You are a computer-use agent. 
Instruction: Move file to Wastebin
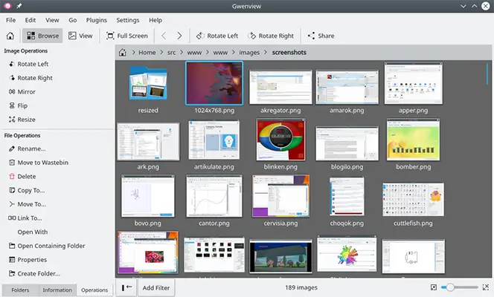pyautogui.click(x=41, y=162)
